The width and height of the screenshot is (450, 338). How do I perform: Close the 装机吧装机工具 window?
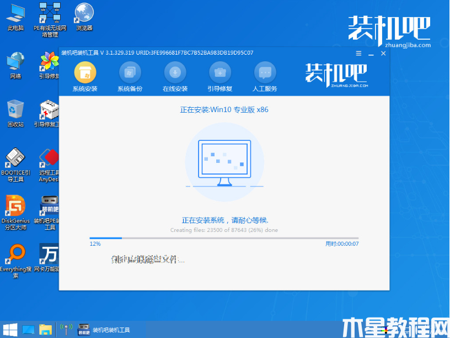[x=383, y=53]
